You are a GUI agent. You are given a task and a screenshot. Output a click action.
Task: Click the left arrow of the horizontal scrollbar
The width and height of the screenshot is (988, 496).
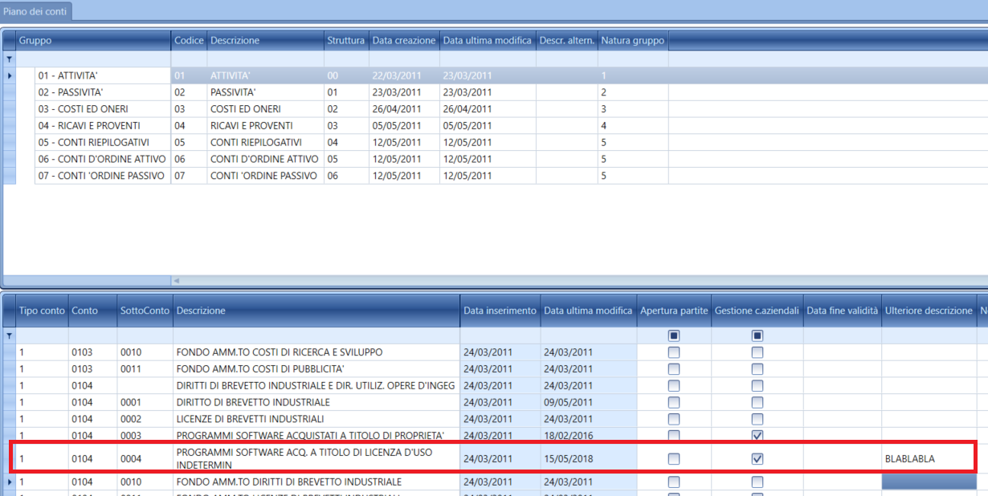coord(177,280)
